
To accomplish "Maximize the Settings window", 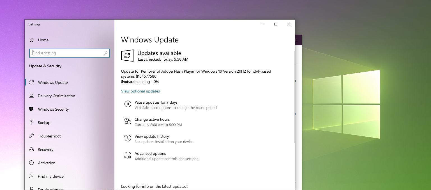I will (276, 24).
